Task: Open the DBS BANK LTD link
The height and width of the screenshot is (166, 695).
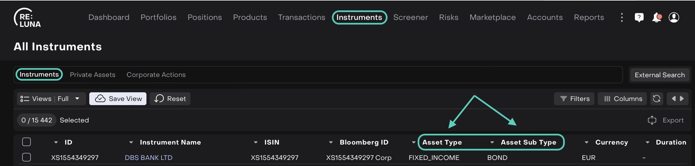Action: 149,158
